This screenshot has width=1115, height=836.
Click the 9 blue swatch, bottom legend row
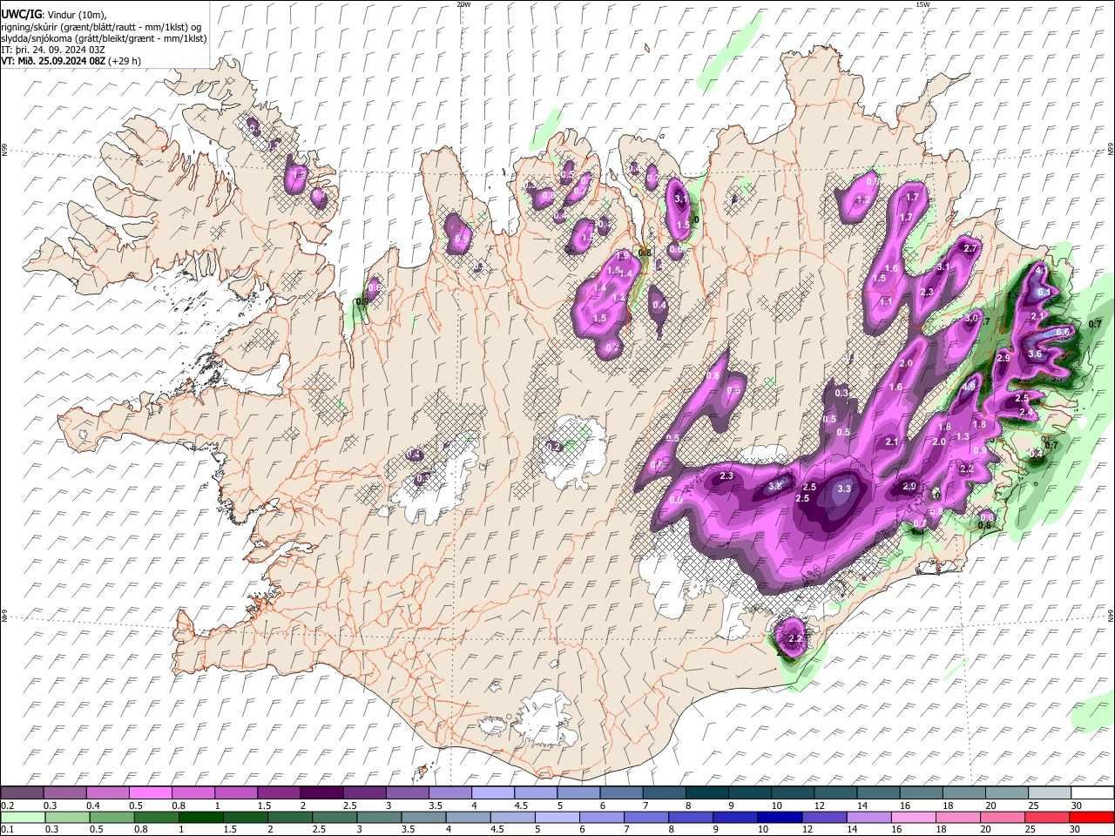point(734,817)
